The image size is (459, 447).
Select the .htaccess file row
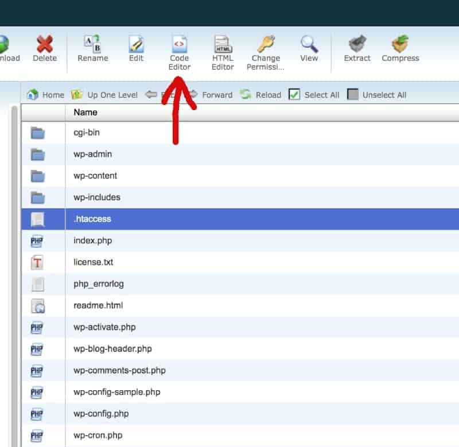click(92, 219)
